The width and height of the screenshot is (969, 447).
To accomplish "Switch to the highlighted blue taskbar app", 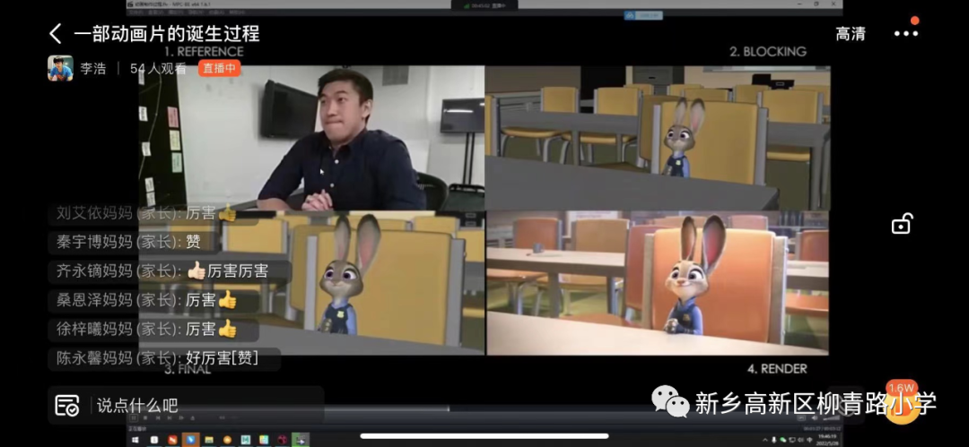I will (191, 440).
